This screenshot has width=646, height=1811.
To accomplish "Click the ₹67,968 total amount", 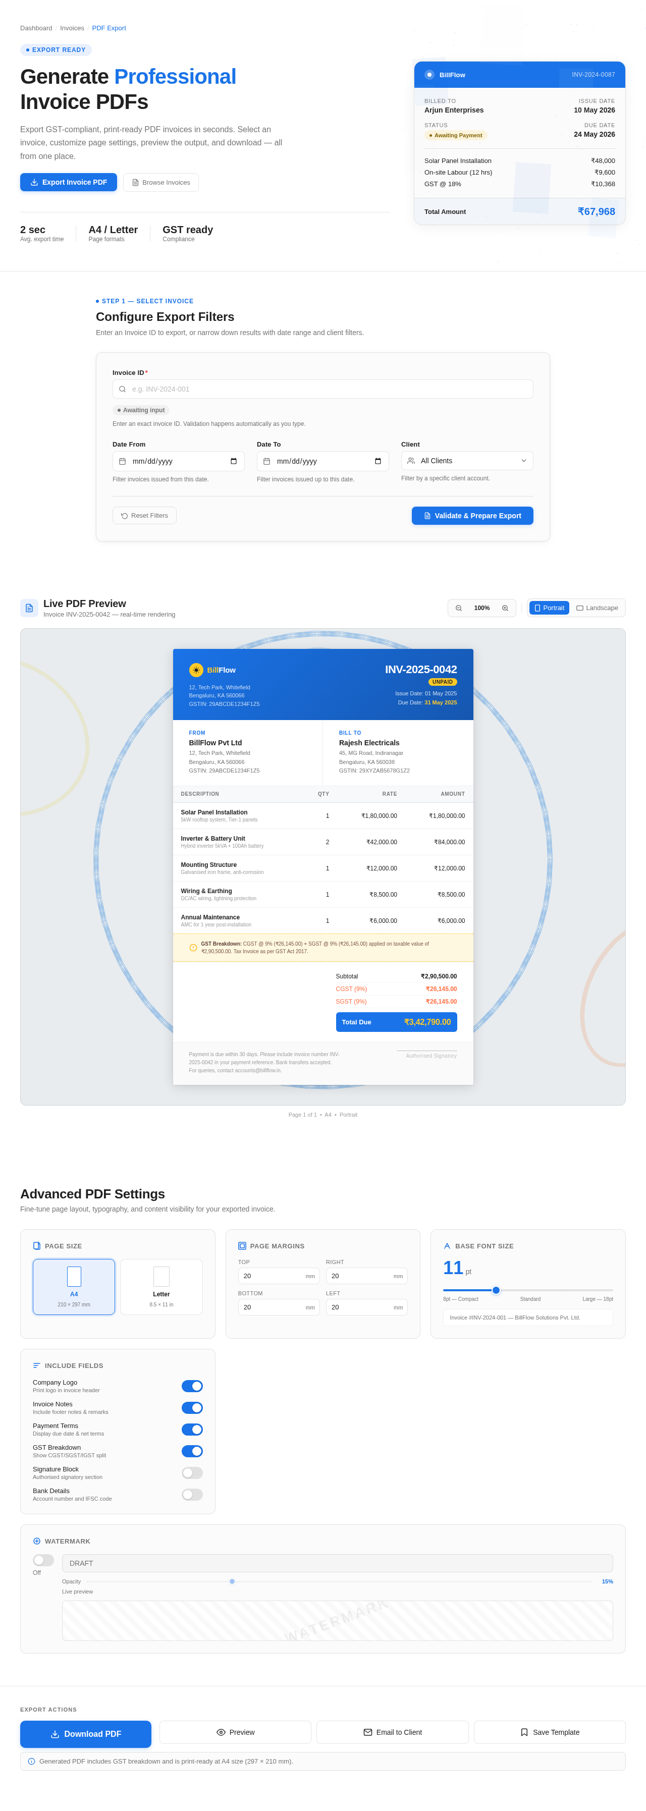I will (596, 211).
